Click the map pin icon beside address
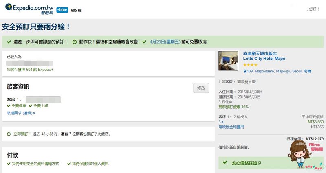This screenshot has height=173, width=326. [x=245, y=72]
